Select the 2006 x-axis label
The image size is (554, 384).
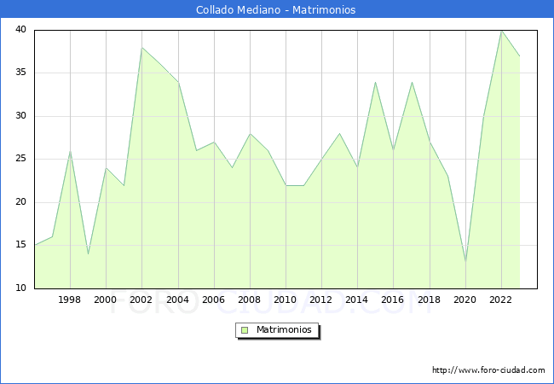pos(213,300)
